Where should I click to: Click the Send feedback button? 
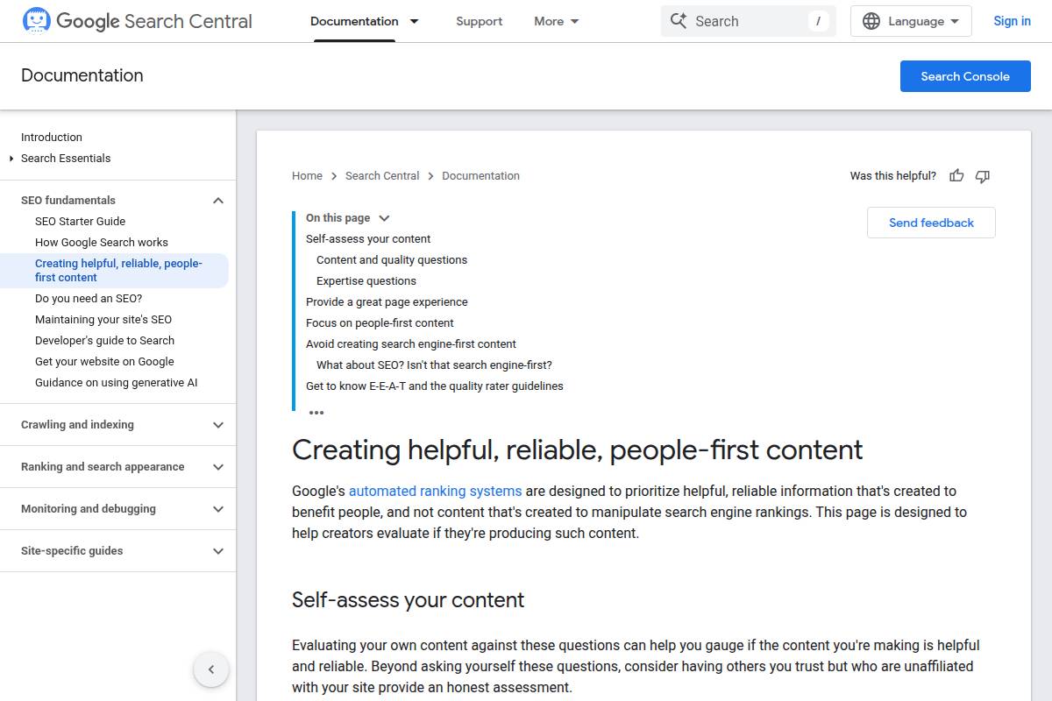931,223
